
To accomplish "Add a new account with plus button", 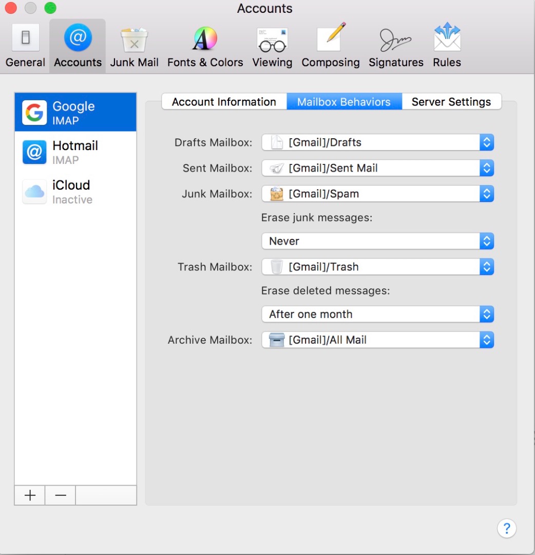I will [30, 495].
